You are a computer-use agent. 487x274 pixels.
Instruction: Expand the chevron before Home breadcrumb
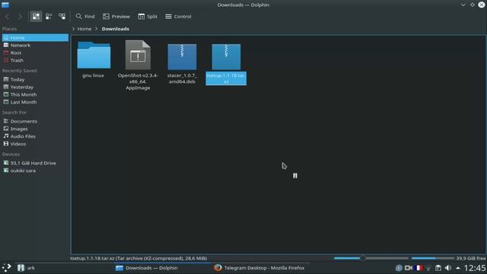[74, 29]
